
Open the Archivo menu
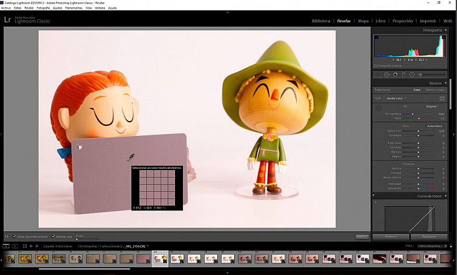(6, 8)
